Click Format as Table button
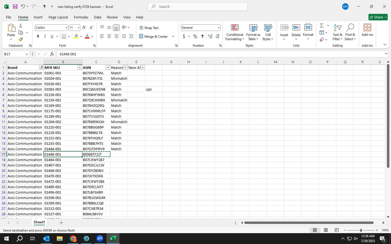The height and width of the screenshot is (244, 391). click(253, 32)
